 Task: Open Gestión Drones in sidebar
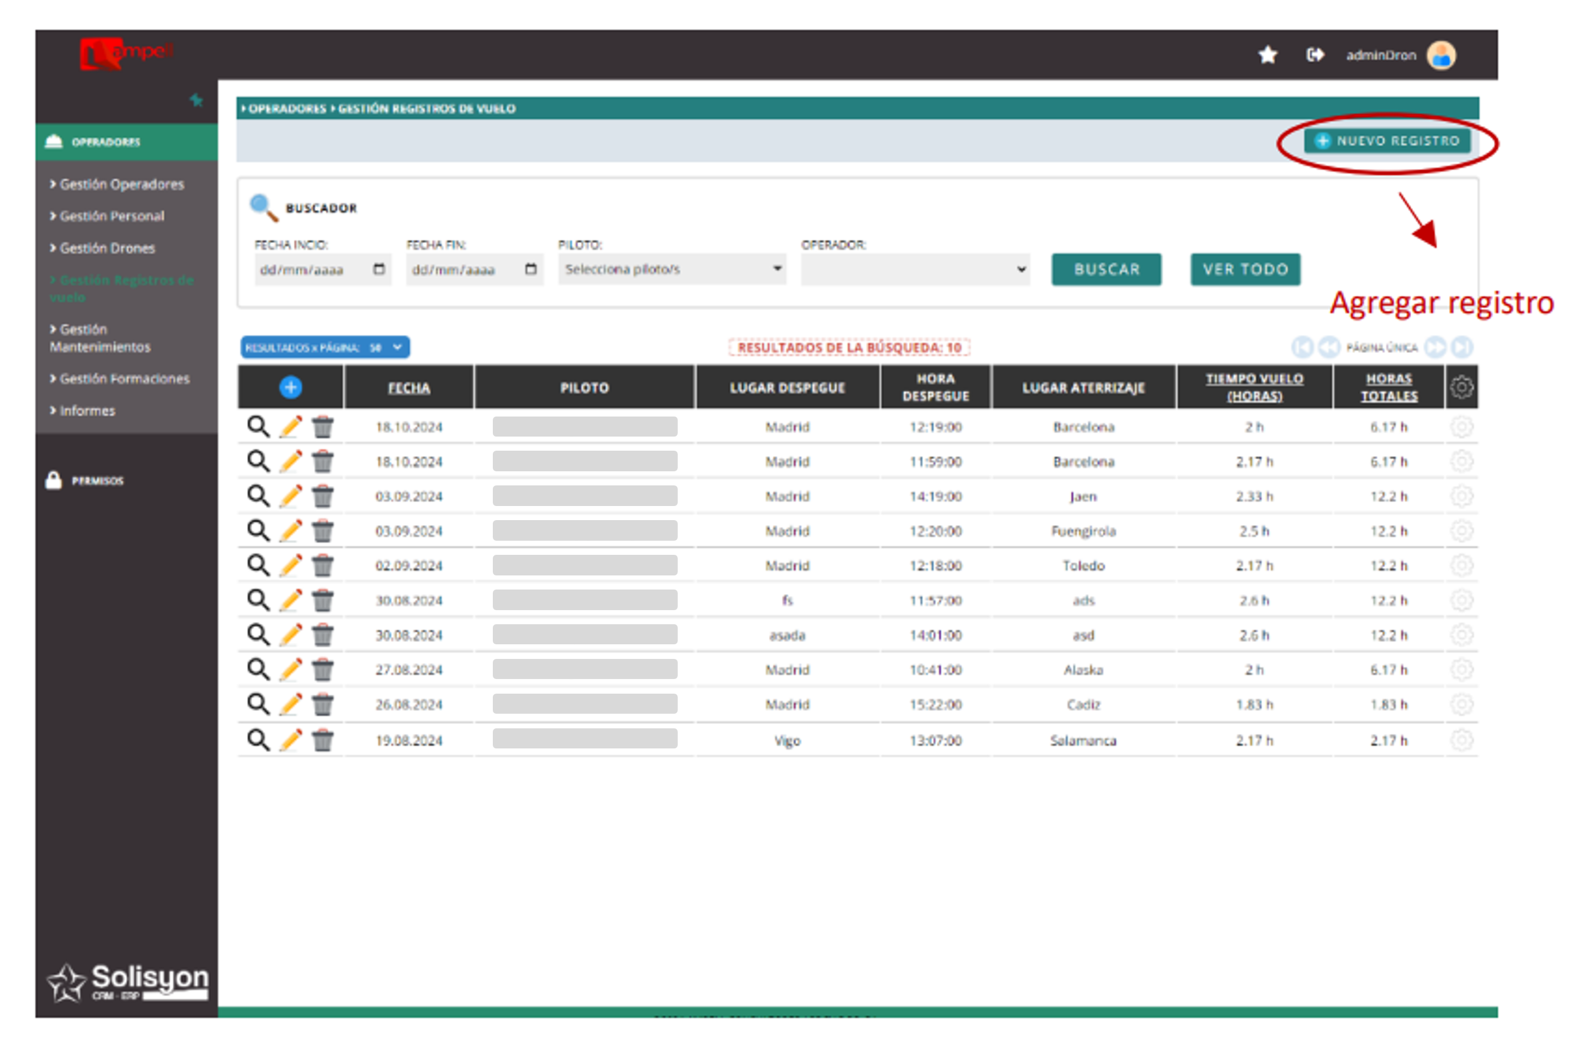106,248
